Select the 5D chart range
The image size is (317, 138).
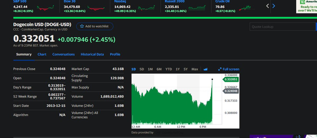click(x=142, y=69)
